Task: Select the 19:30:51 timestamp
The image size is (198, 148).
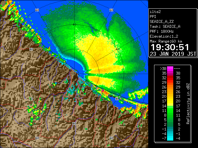Action: (170, 47)
